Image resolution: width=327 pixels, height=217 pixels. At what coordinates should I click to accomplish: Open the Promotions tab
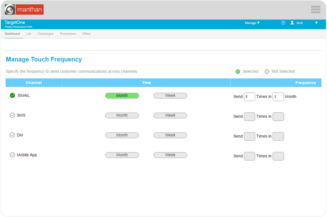click(68, 34)
